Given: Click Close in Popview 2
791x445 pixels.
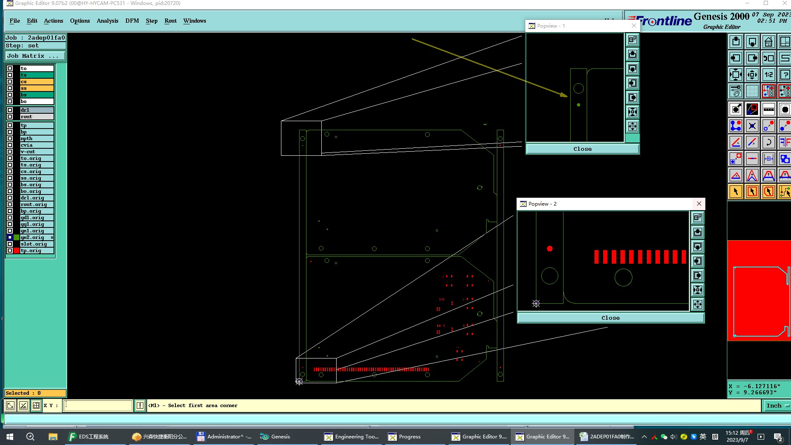Looking at the screenshot, I should (610, 318).
